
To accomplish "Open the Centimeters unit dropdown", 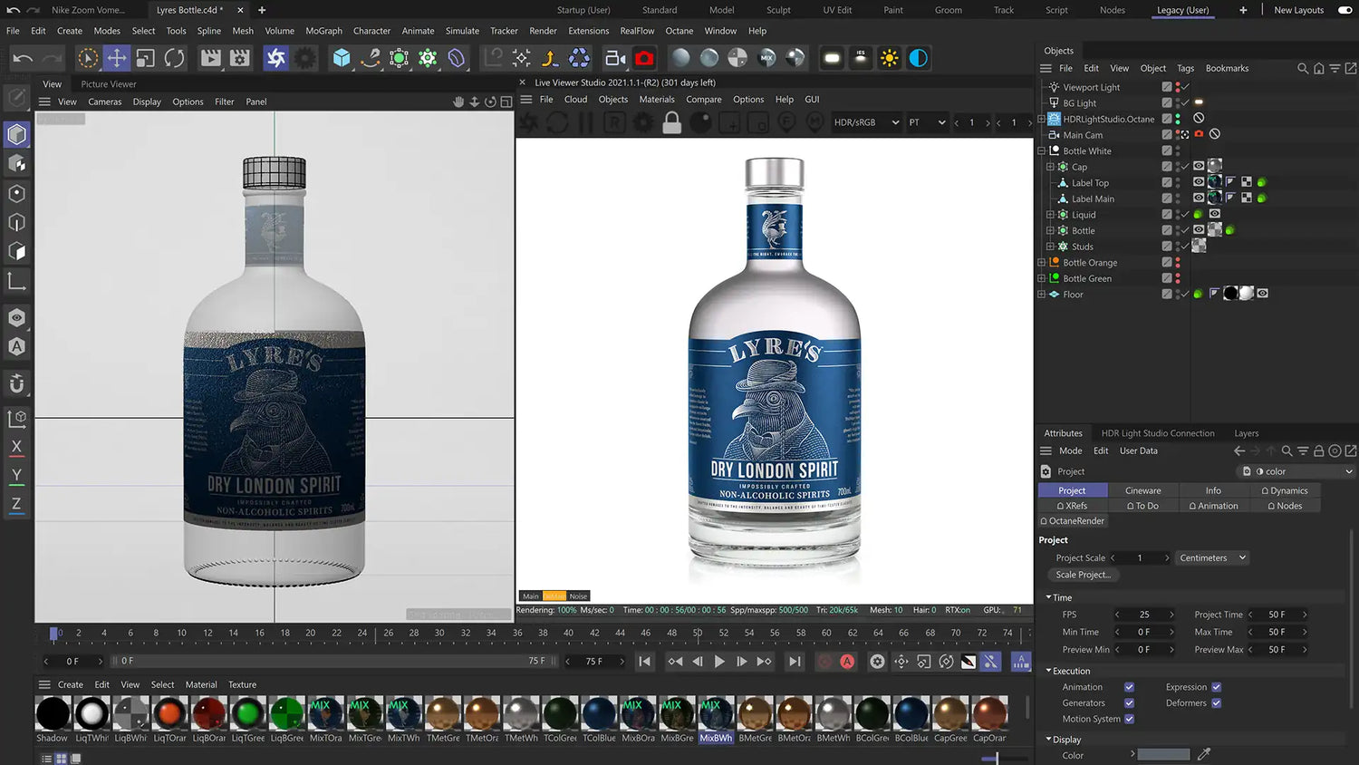I will [1212, 557].
